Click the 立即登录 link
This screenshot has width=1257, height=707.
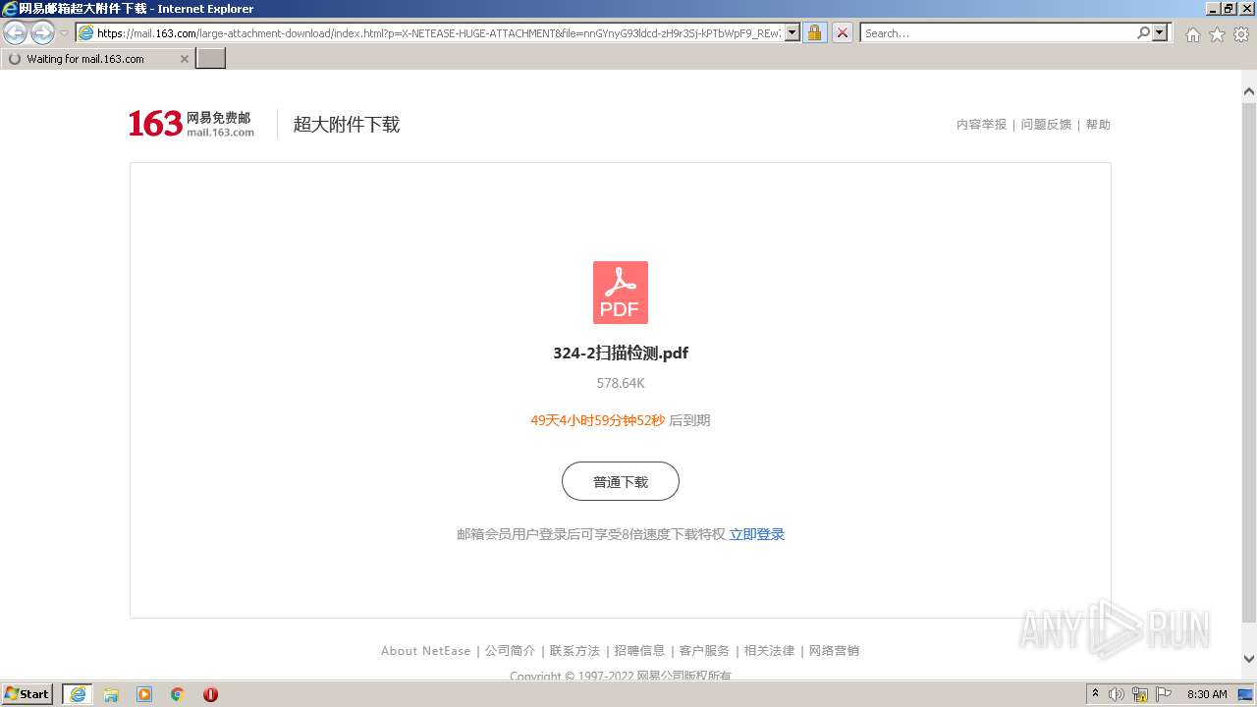coord(757,534)
